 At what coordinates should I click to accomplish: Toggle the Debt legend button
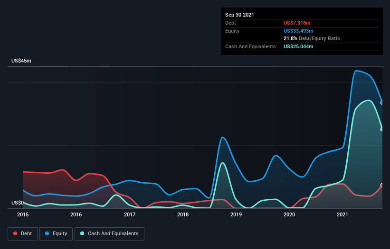click(x=23, y=234)
